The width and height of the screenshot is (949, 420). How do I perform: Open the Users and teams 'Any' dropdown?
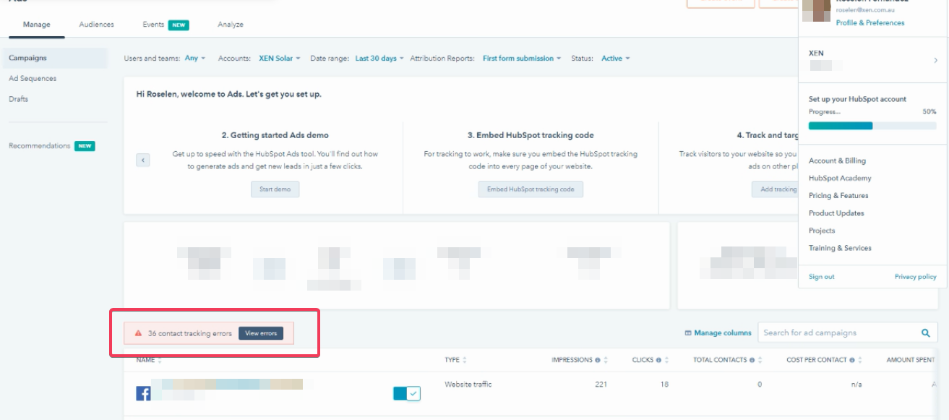(x=195, y=59)
